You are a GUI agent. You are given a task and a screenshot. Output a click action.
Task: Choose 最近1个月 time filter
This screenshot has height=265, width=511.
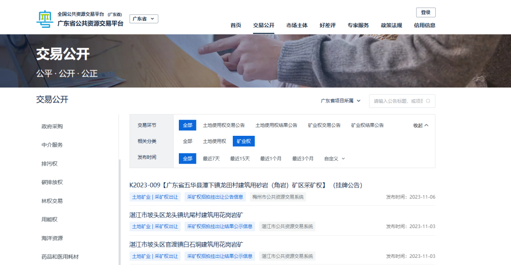click(x=270, y=159)
